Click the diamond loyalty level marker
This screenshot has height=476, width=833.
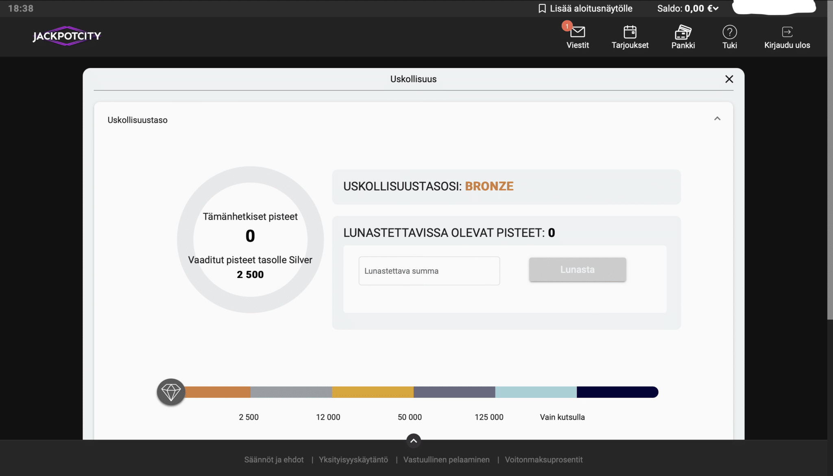tap(171, 392)
